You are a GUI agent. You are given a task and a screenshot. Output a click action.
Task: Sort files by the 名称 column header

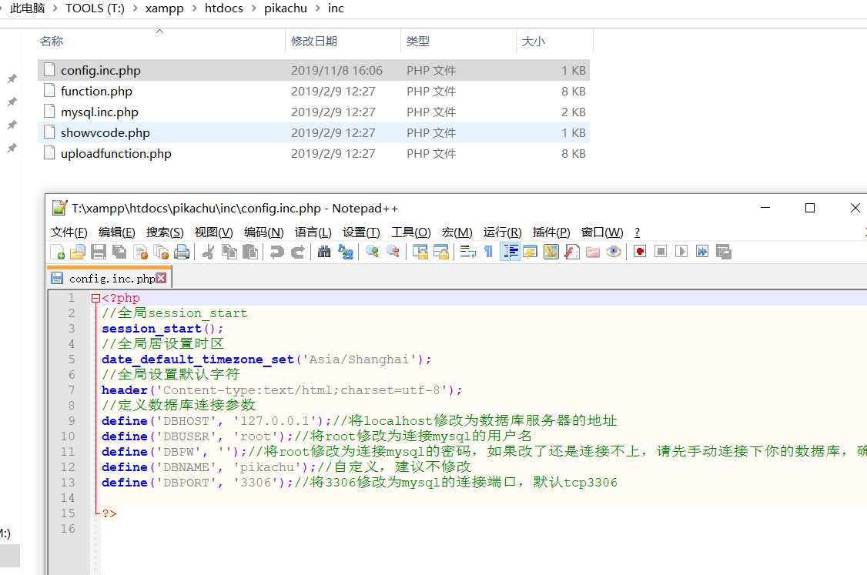click(160, 41)
